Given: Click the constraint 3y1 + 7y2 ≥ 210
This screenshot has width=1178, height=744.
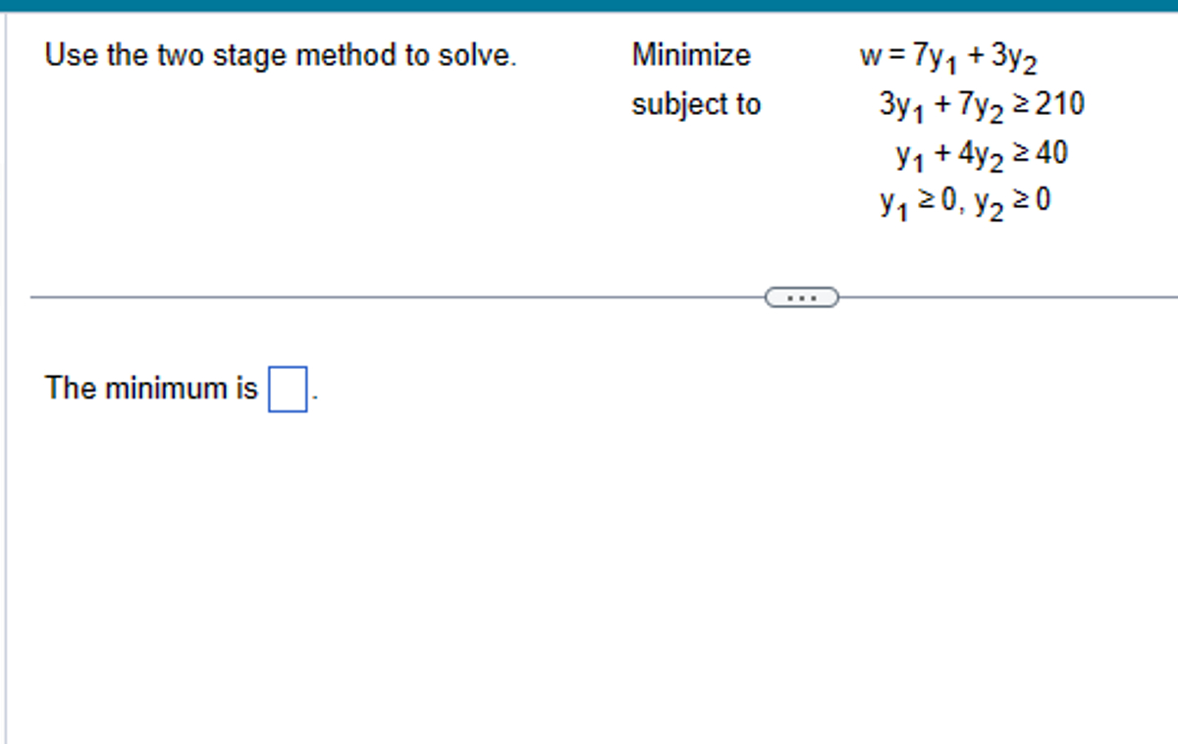Looking at the screenshot, I should point(981,104).
